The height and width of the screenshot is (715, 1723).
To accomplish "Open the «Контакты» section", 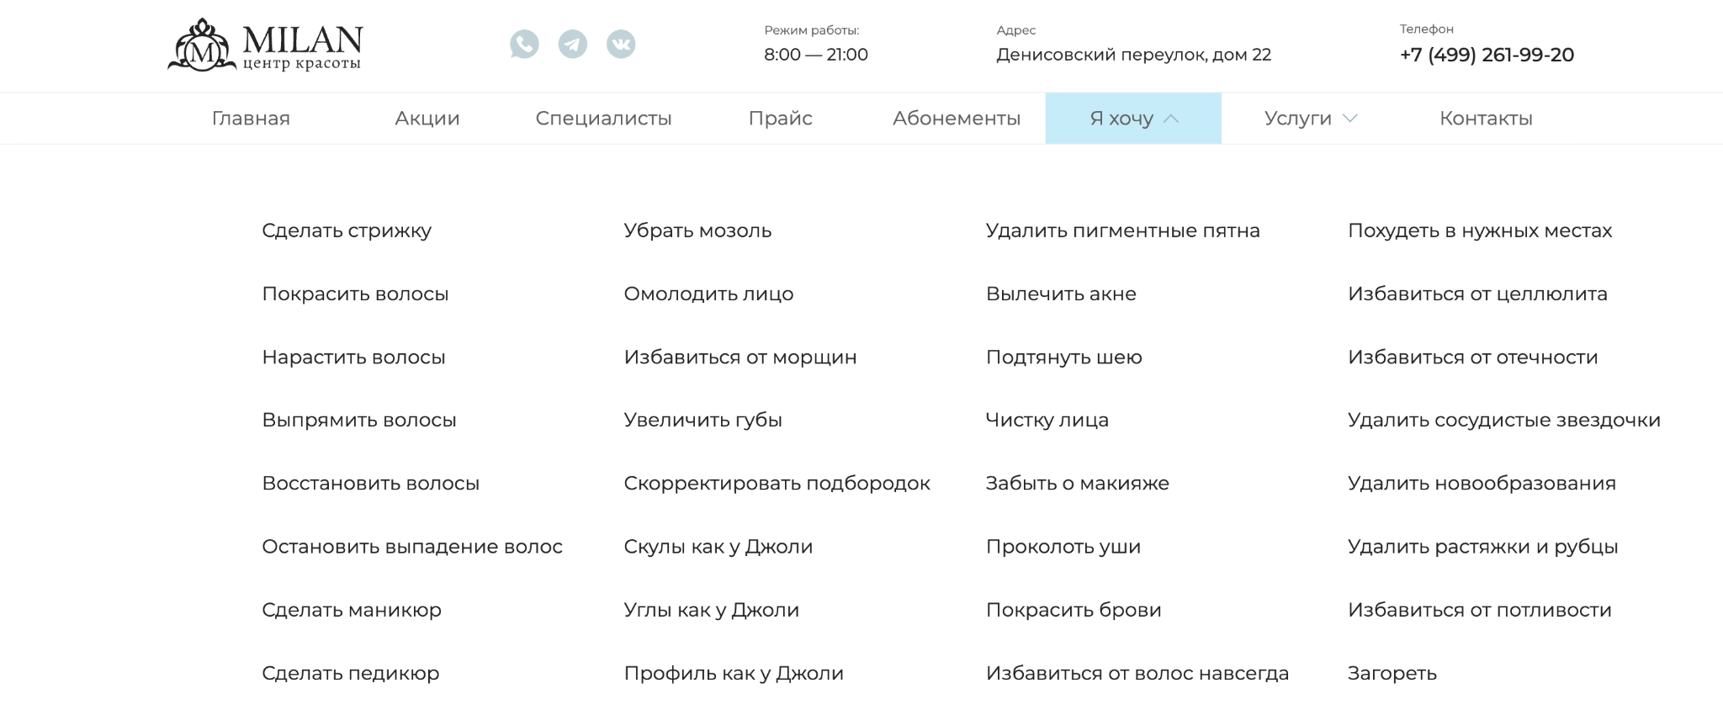I will (x=1486, y=118).
